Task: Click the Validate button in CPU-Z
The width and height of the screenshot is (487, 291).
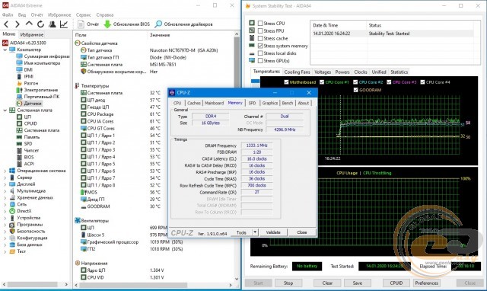Action: (273, 232)
